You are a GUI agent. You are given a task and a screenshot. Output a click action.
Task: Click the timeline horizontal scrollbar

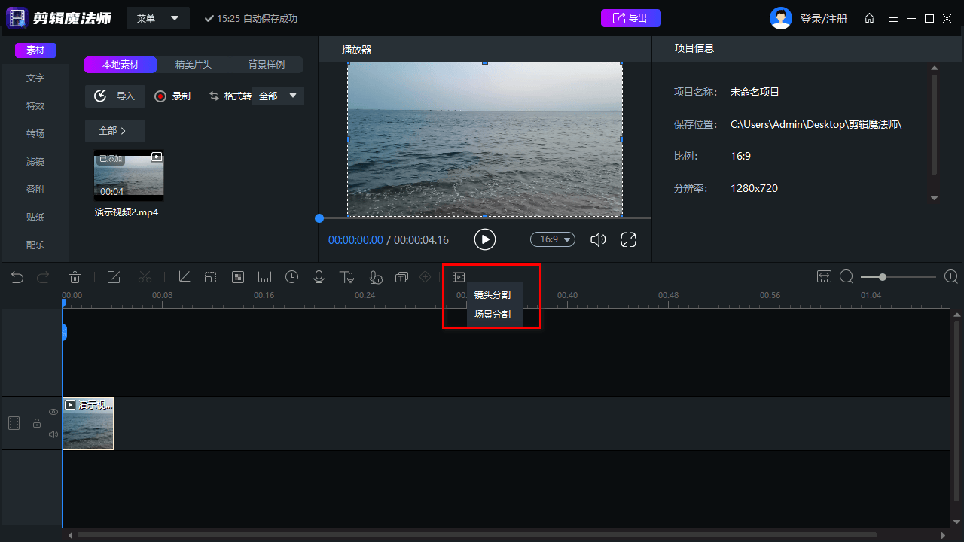(x=477, y=535)
